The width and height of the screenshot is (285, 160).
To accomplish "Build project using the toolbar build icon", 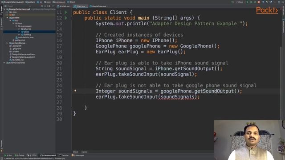I will [x=232, y=2].
